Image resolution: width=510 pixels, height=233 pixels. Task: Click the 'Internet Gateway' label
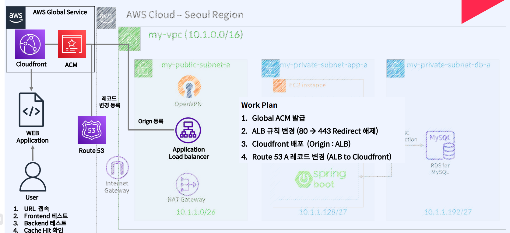point(117,187)
